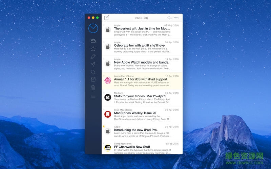271x169 pixels.
Task: Star the 'New Apple Watch models' email
Action: [x=104, y=59]
